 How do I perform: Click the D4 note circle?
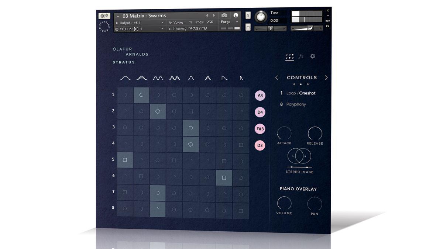[x=260, y=112]
